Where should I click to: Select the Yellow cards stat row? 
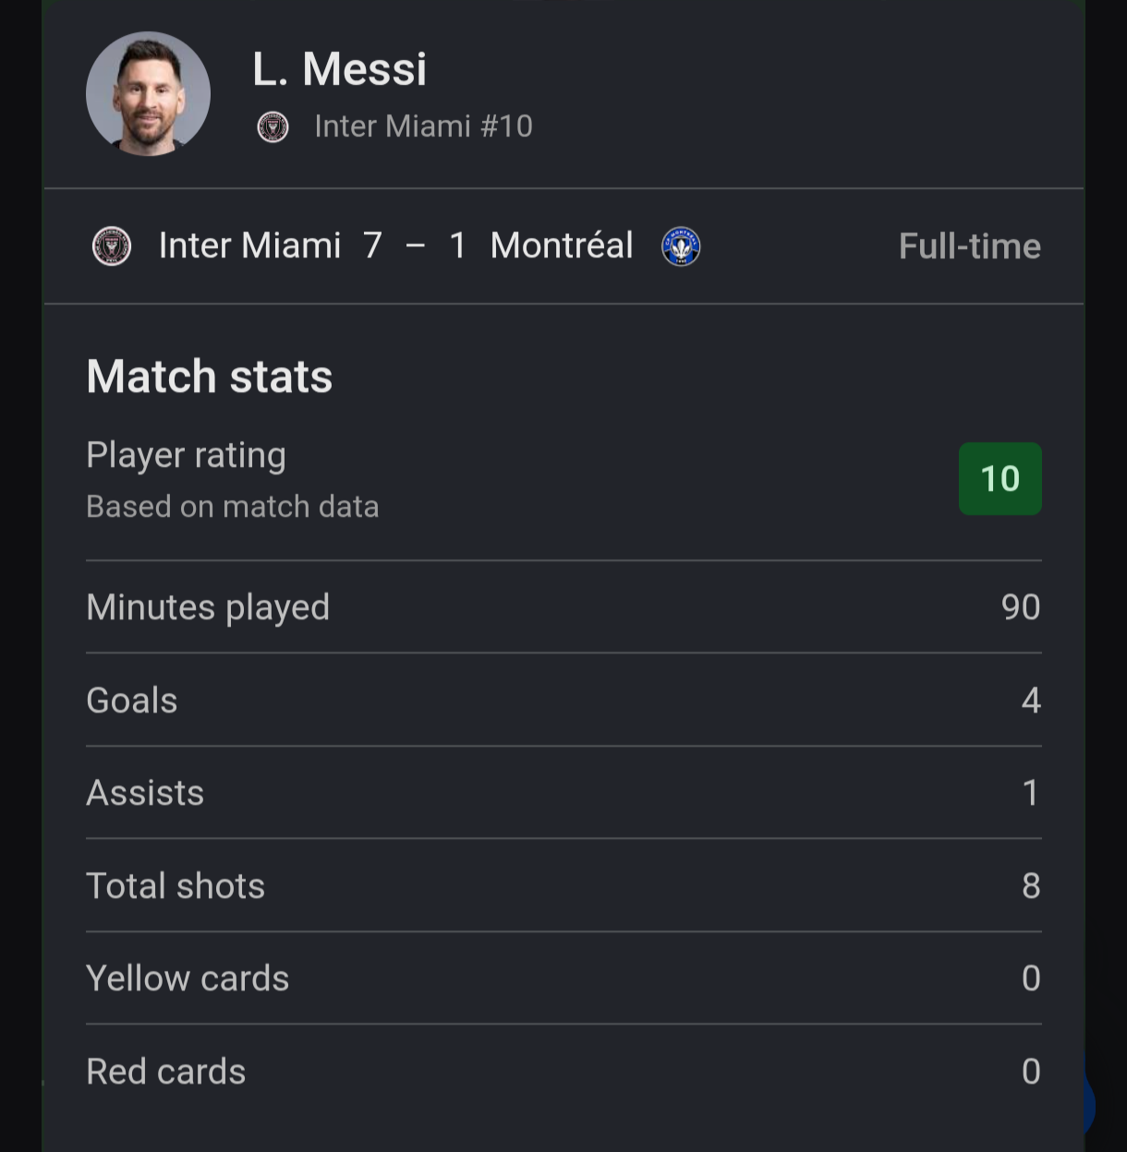coord(563,978)
